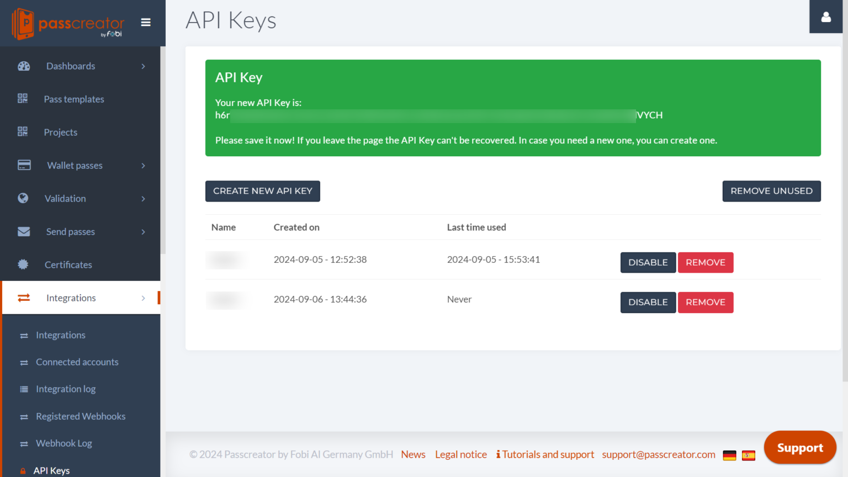Viewport: 848px width, 477px height.
Task: Disable the API key created 2024-09-05
Action: tap(648, 263)
